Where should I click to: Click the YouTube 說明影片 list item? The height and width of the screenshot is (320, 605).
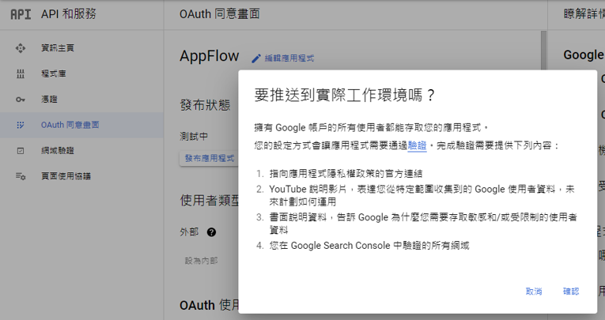pos(422,195)
